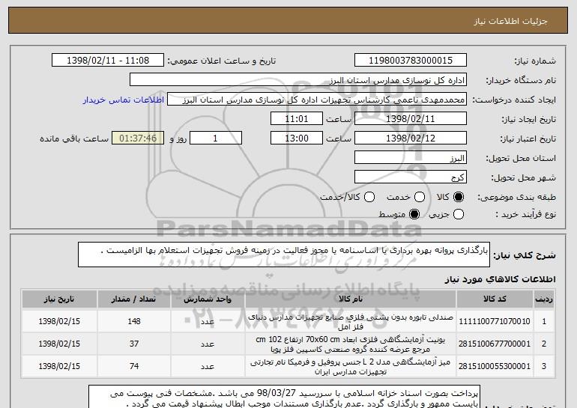The height and width of the screenshot is (408, 577).
Task: Select the کالا radio button
Action: pos(459,198)
